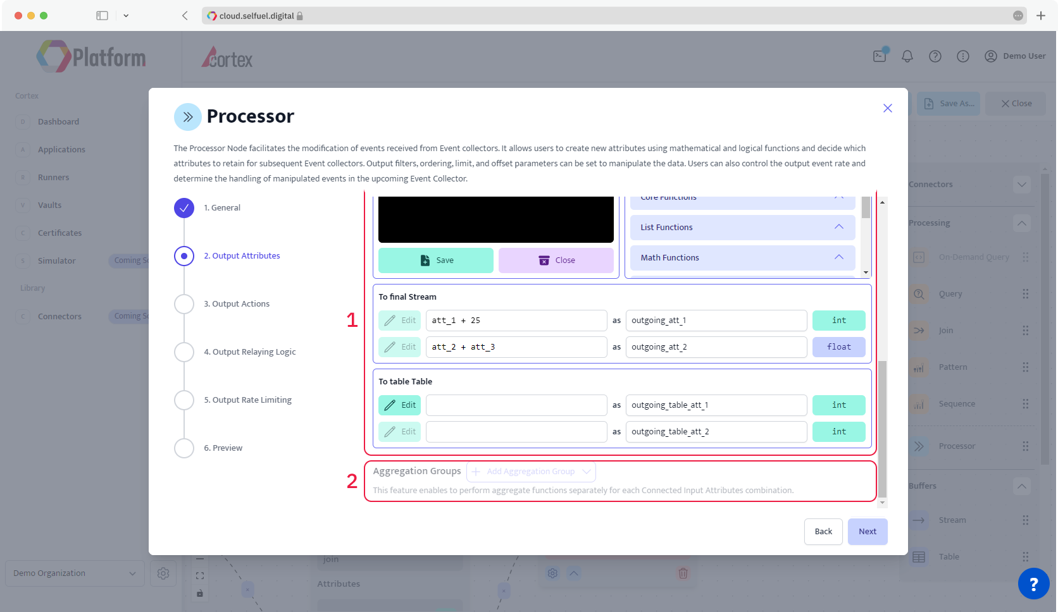Click the Next button
This screenshot has width=1058, height=612.
coord(868,532)
